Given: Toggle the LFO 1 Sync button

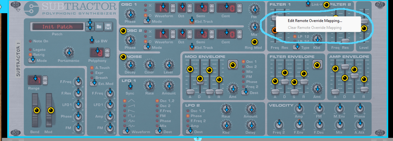Looking at the screenshot, I should 130,86.
